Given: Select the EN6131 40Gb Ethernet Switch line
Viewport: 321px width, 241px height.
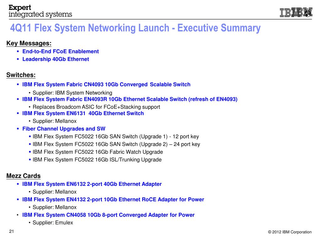Looking at the screenshot, I should [83, 113].
